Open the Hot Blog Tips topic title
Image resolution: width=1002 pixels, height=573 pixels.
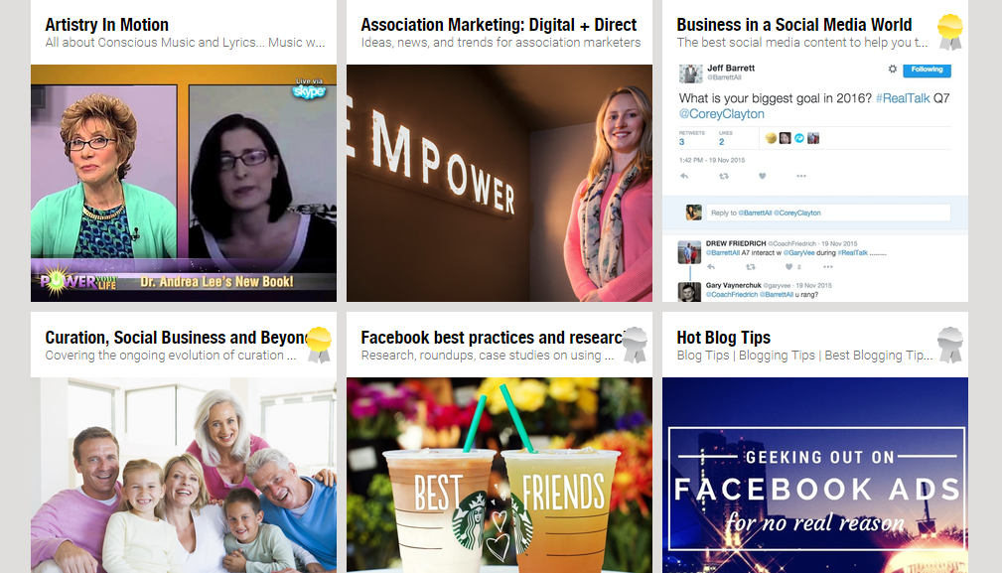pos(723,338)
